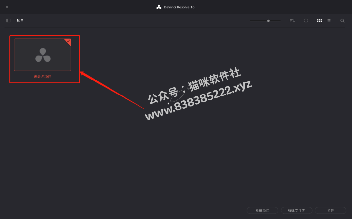
Task: Switch to thumbnail grid view
Action: pos(319,21)
